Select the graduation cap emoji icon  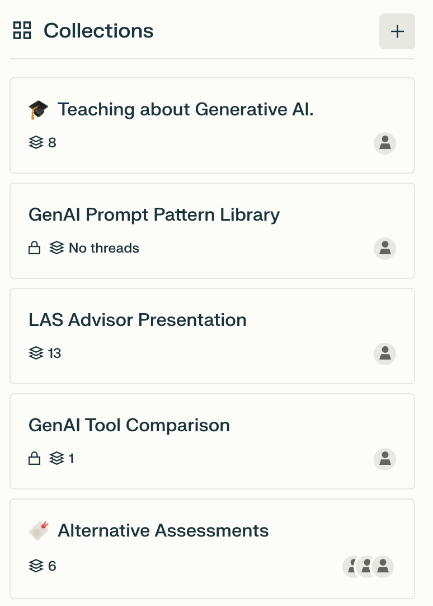pyautogui.click(x=39, y=108)
